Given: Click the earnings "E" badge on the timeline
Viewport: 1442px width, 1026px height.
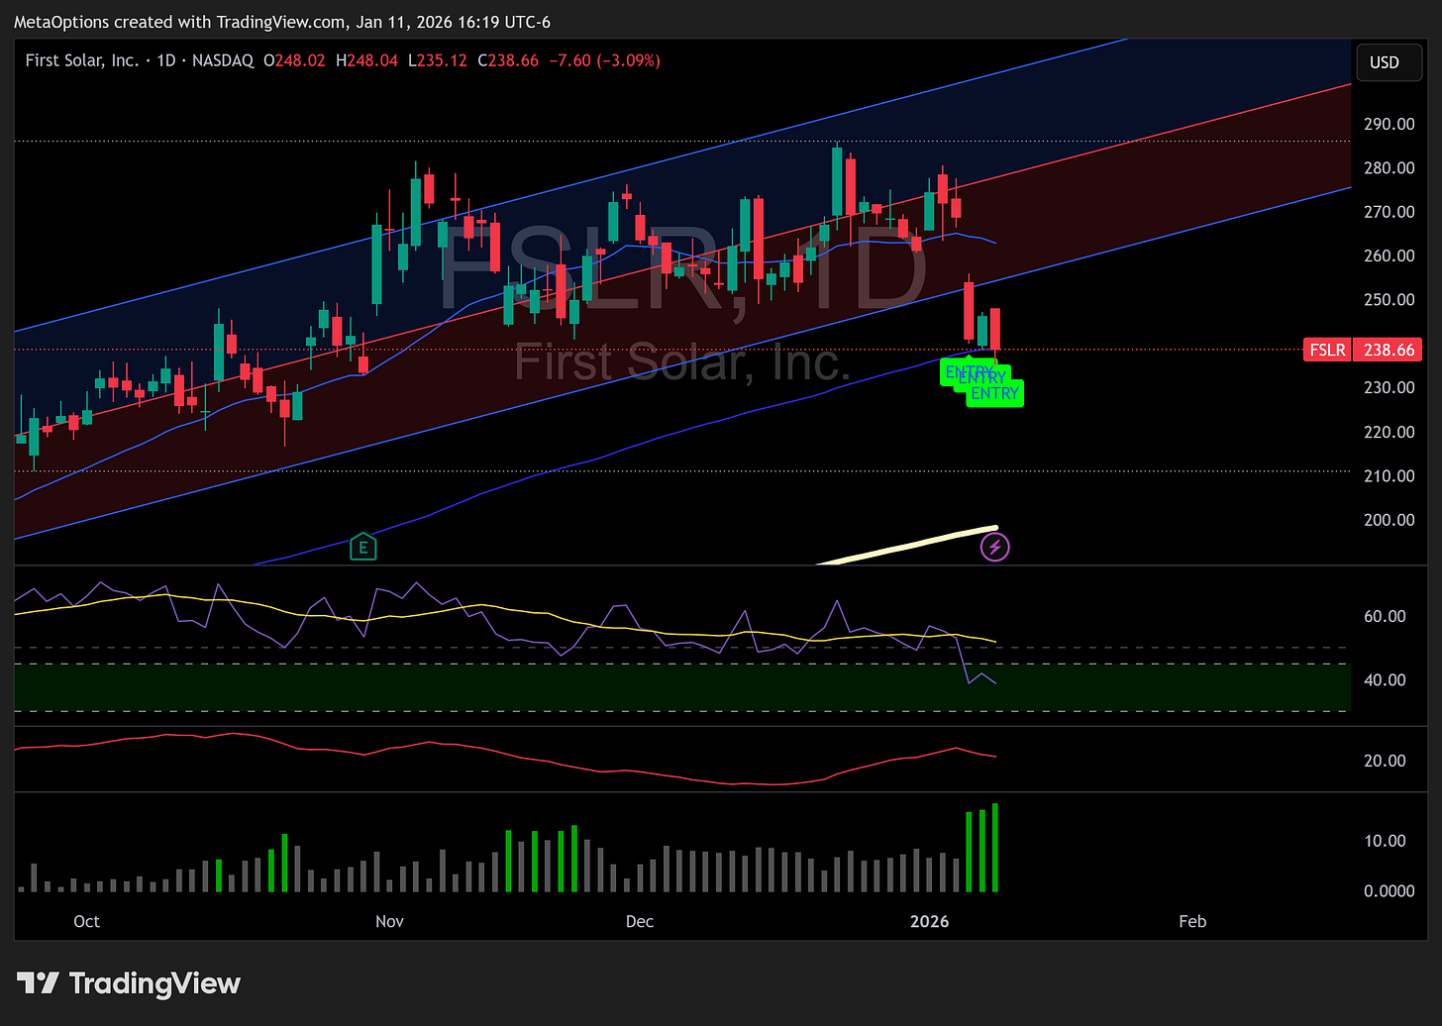Looking at the screenshot, I should click(x=363, y=546).
